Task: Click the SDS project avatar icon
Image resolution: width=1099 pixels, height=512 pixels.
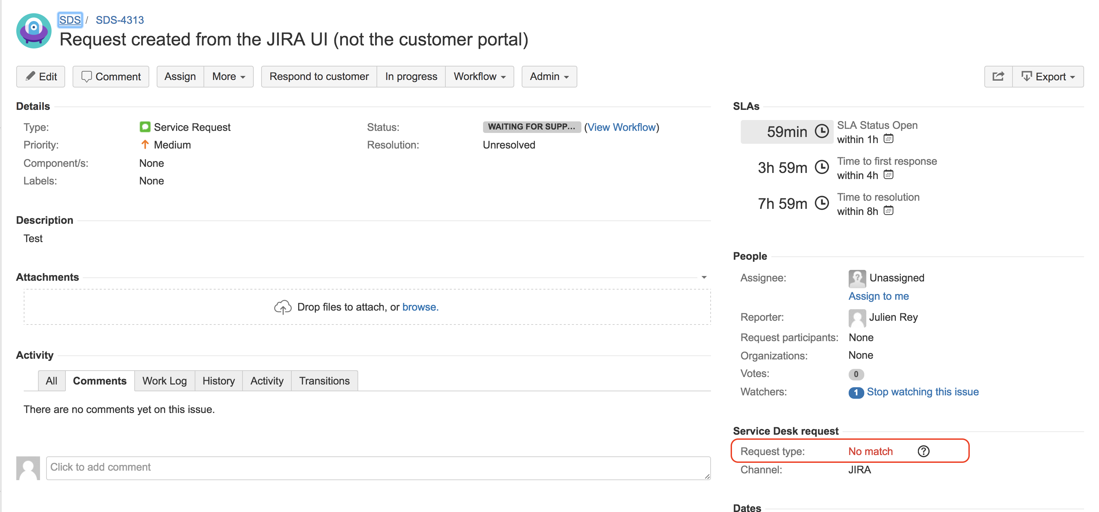Action: coord(34,31)
